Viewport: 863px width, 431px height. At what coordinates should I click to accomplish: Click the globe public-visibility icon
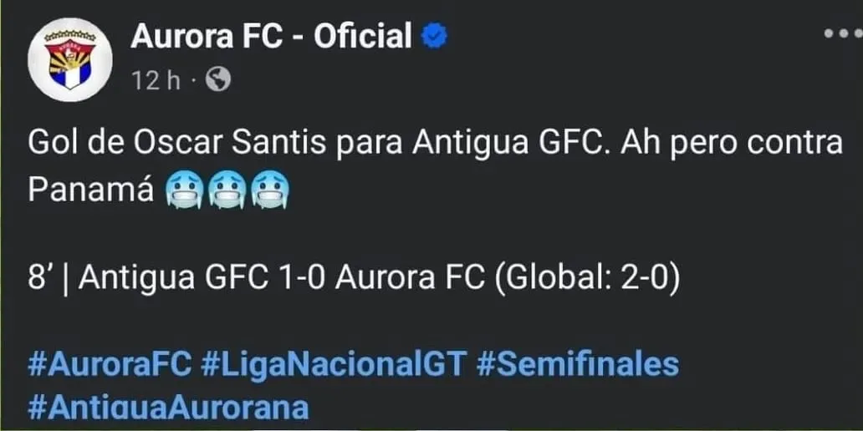pyautogui.click(x=217, y=80)
